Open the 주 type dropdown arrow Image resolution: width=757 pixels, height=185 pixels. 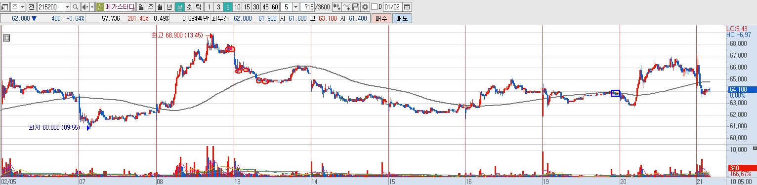pyautogui.click(x=22, y=7)
